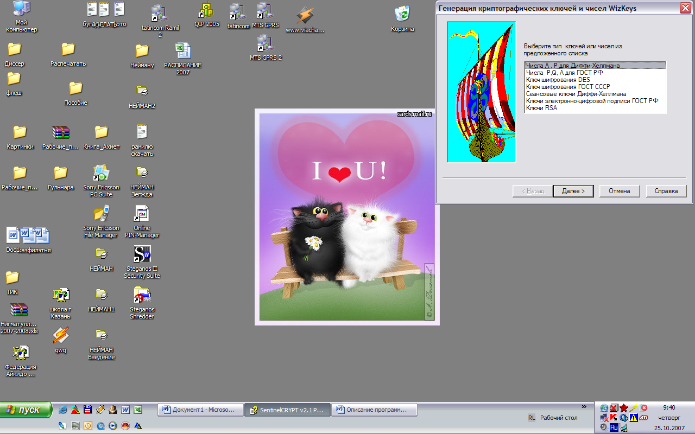Select the 'рамилю скачать' text file icon
This screenshot has height=434, width=695.
click(142, 141)
